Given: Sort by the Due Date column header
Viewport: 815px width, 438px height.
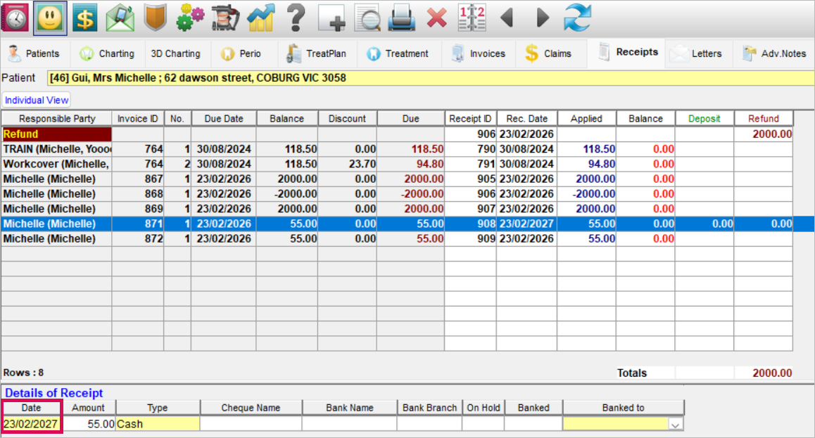Looking at the screenshot, I should (224, 119).
